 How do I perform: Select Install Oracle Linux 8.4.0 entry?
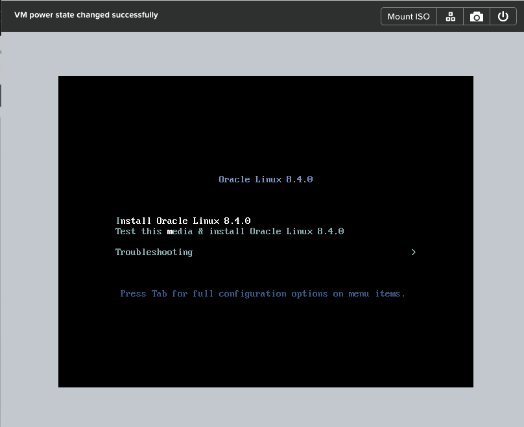183,221
